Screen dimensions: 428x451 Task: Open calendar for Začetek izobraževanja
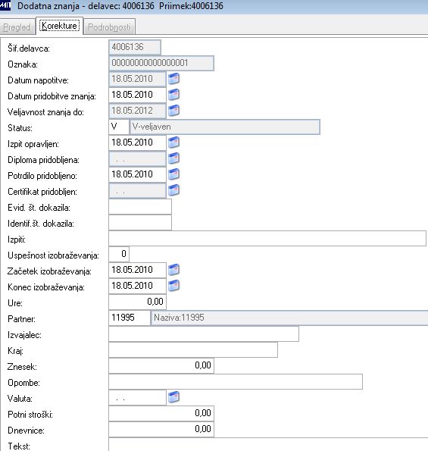coord(173,270)
